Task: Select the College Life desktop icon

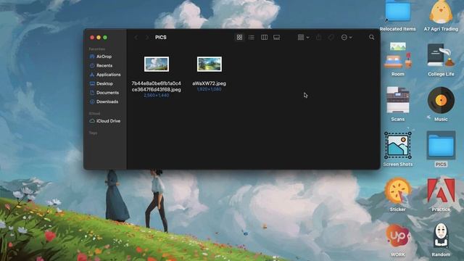Action: point(441,55)
